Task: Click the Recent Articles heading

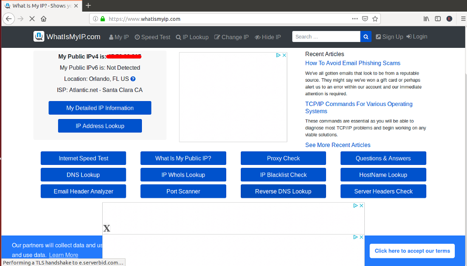Action: [325, 54]
